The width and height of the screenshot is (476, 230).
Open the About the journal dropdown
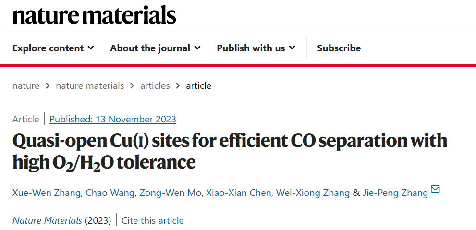(155, 48)
